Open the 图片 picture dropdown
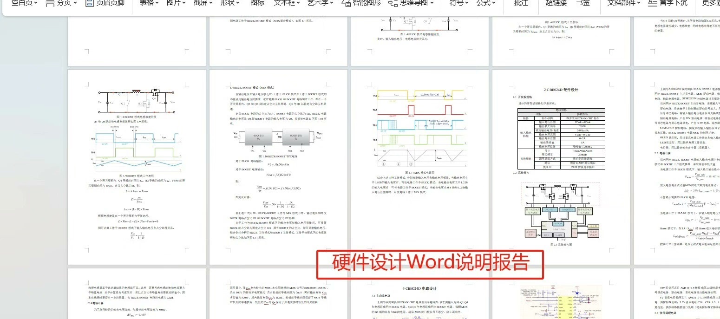The height and width of the screenshot is (319, 720). click(176, 3)
